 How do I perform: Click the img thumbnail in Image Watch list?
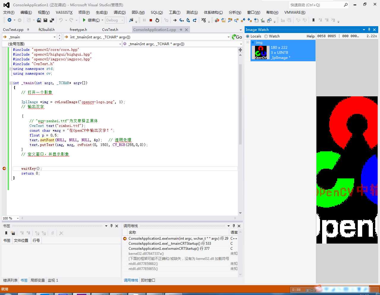tap(261, 53)
